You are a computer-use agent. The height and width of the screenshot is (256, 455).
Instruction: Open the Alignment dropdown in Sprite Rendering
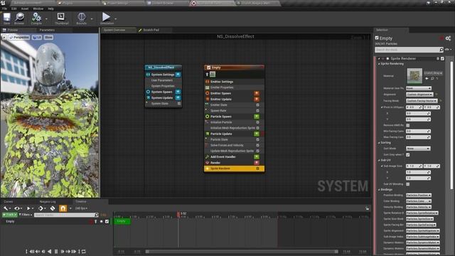click(x=419, y=95)
